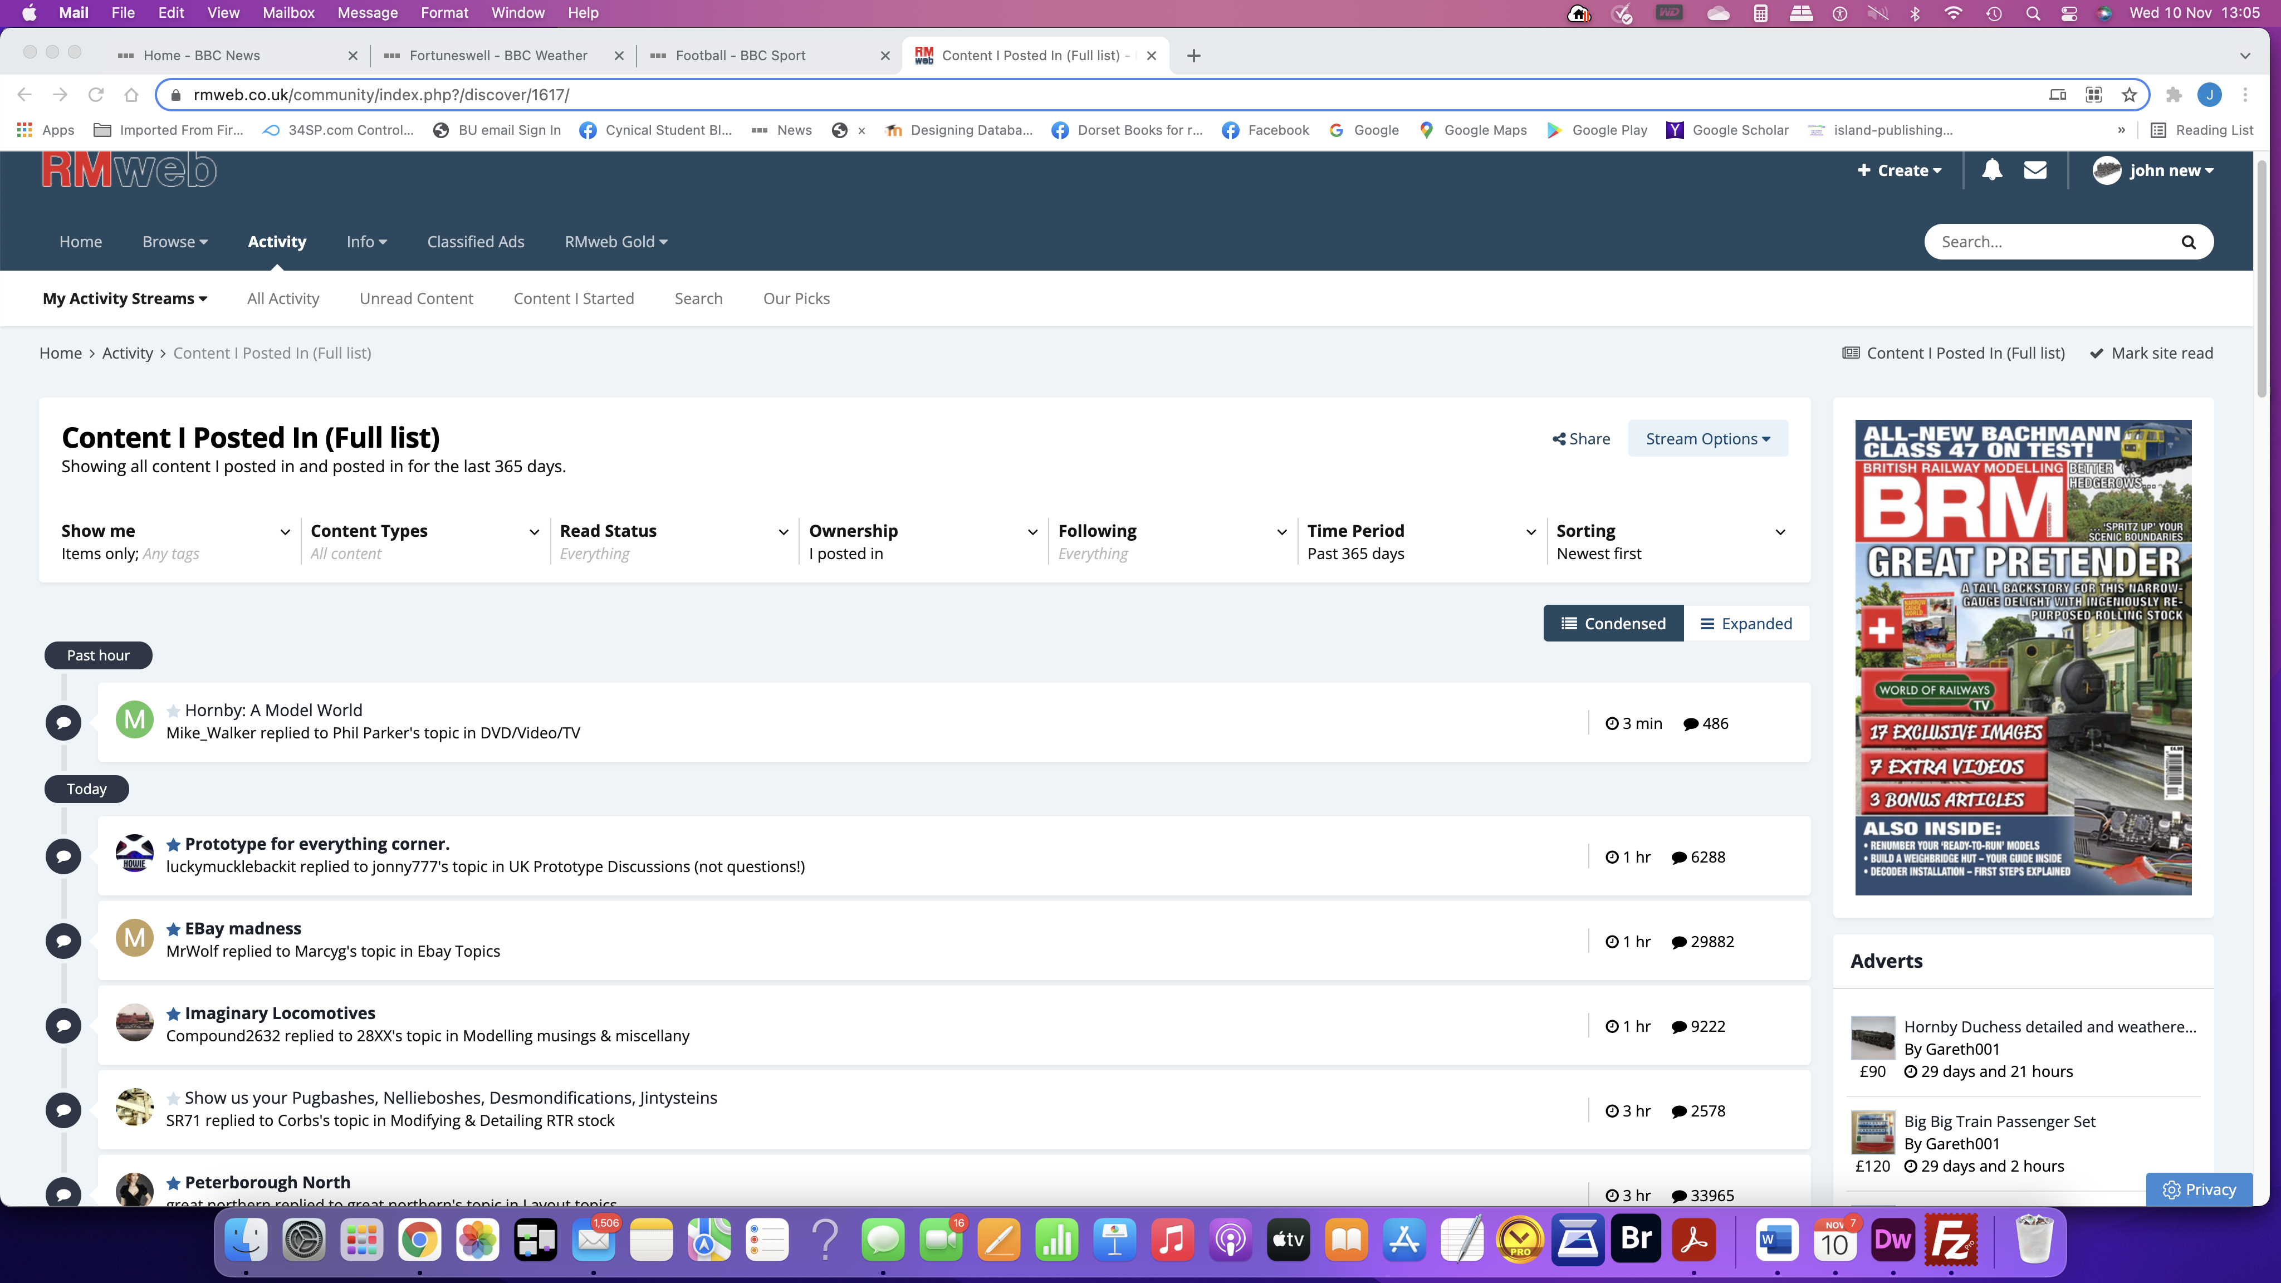2281x1283 pixels.
Task: Open Chrome extensions puzzle icon
Action: click(2174, 95)
